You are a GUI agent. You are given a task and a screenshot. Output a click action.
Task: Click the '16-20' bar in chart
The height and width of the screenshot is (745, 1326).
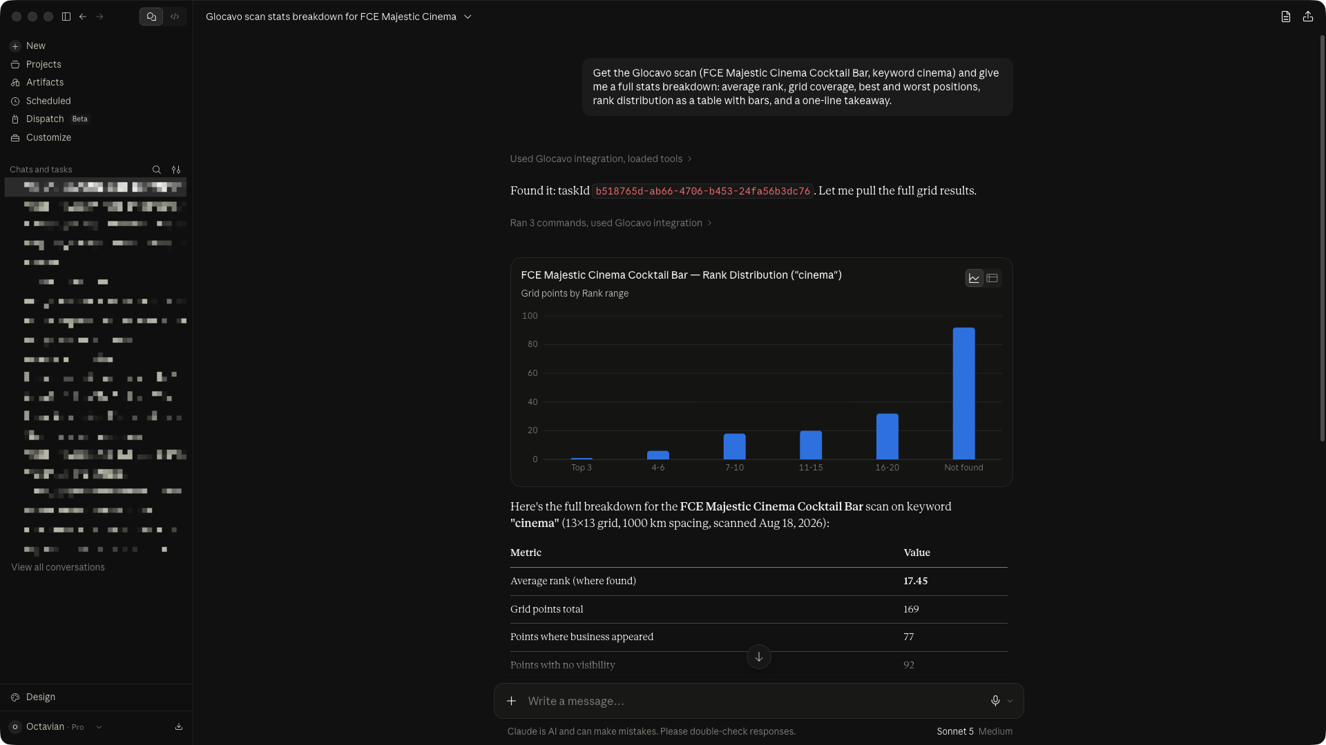tap(887, 437)
